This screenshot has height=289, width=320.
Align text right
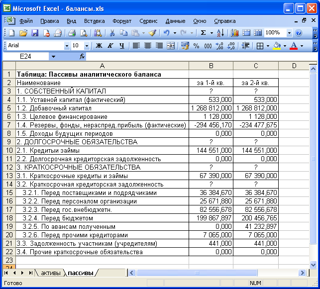(x=159, y=46)
